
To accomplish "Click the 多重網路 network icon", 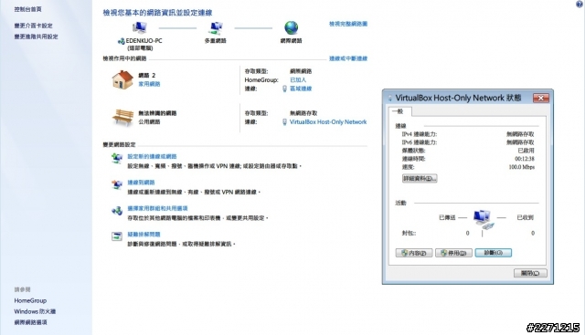I will [216, 27].
